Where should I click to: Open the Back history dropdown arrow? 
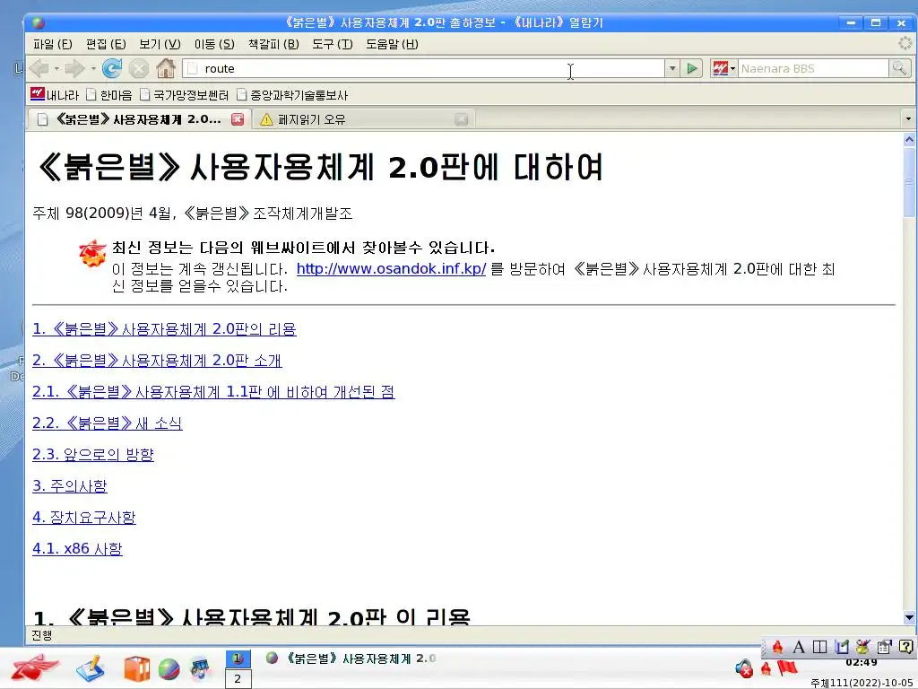click(56, 68)
